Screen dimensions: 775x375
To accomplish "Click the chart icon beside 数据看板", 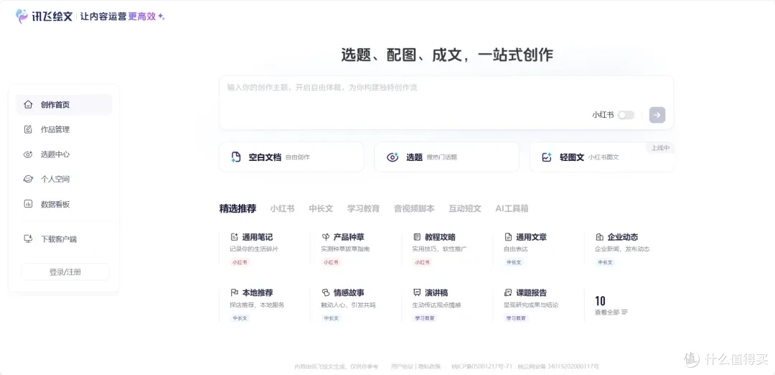I will tap(28, 204).
